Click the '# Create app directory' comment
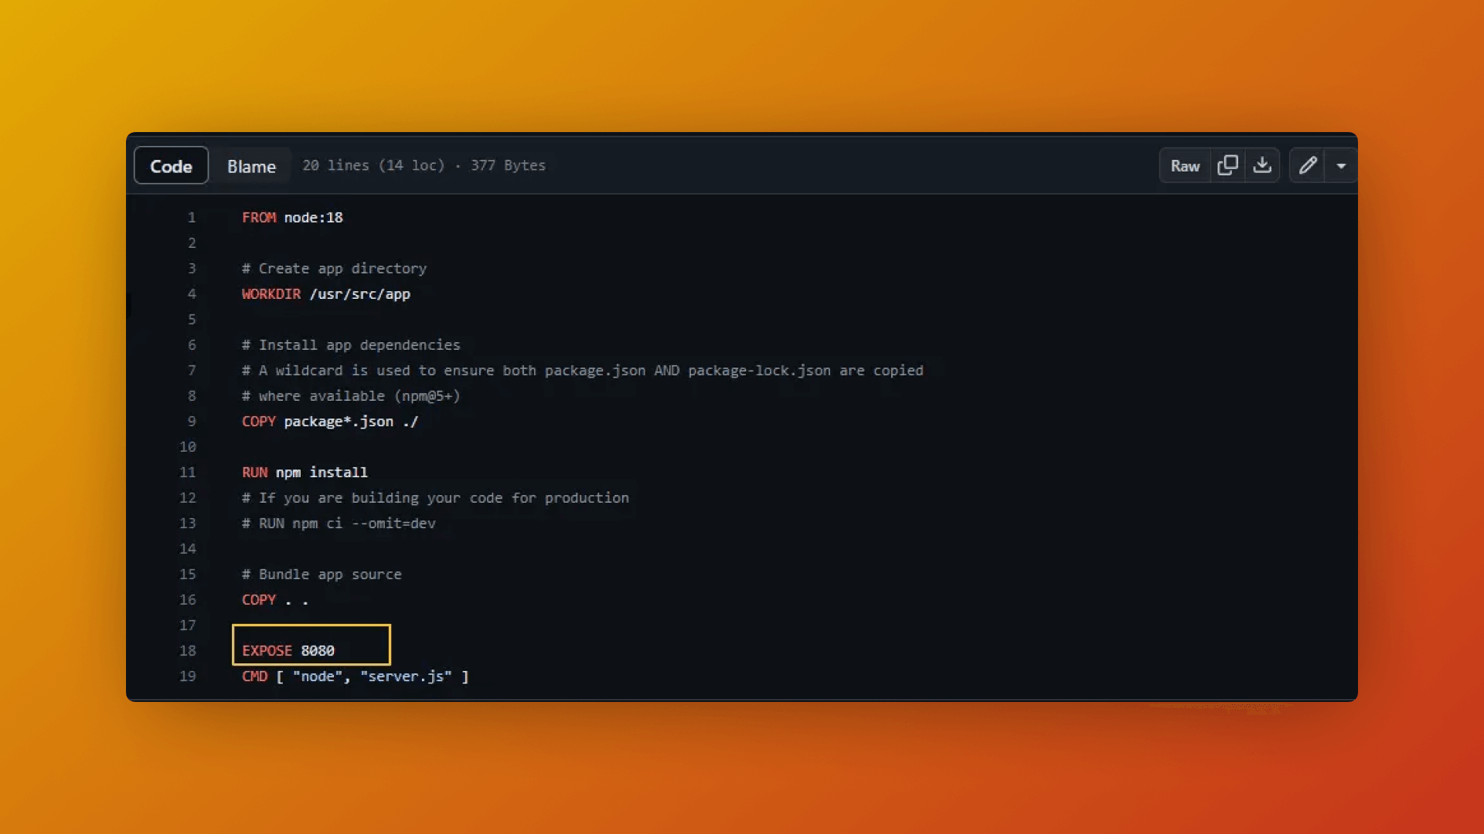The image size is (1484, 834). point(334,269)
